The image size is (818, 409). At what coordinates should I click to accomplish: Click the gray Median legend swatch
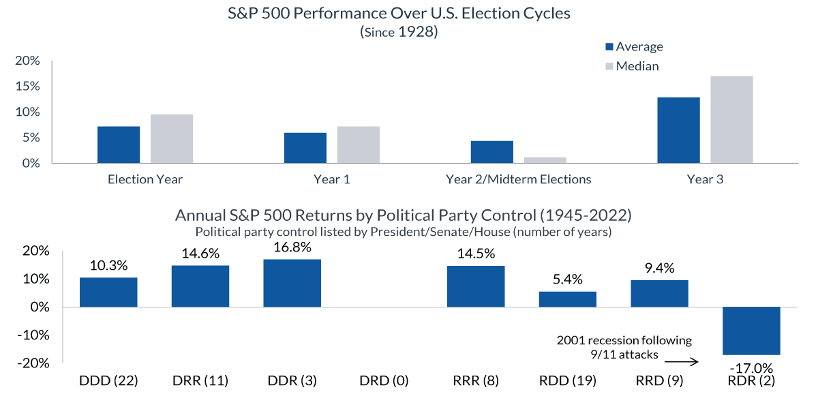pos(609,67)
